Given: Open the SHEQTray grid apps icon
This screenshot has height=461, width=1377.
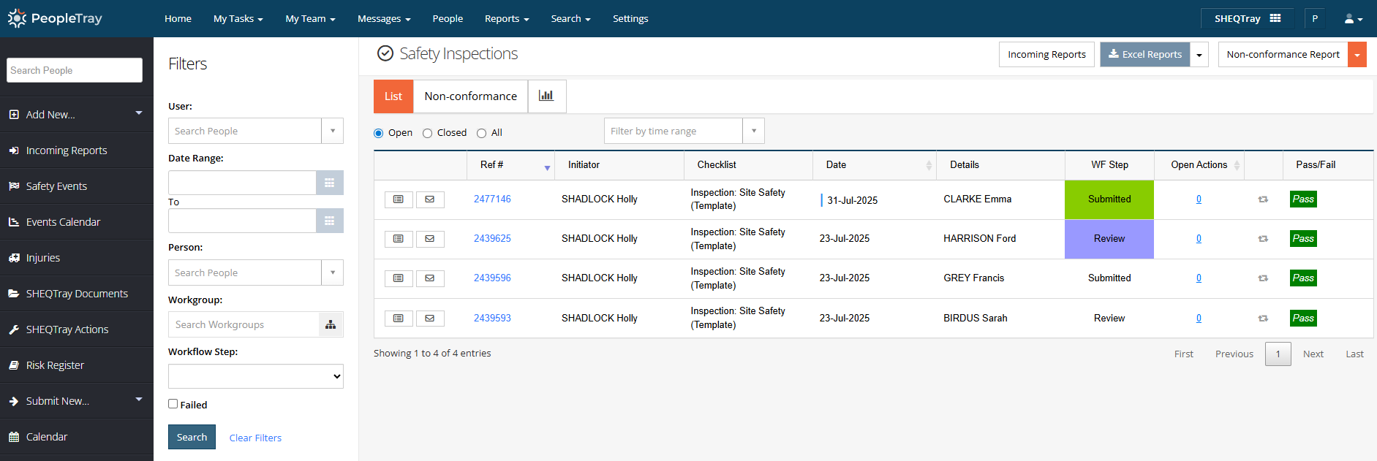Looking at the screenshot, I should pos(1275,18).
